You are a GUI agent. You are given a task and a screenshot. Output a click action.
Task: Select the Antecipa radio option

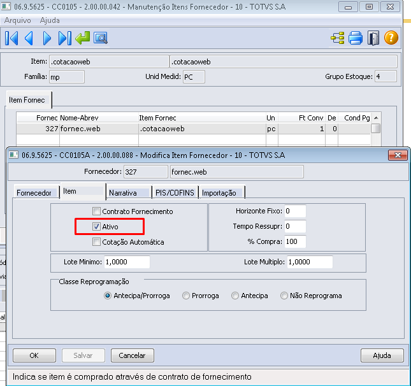235,296
